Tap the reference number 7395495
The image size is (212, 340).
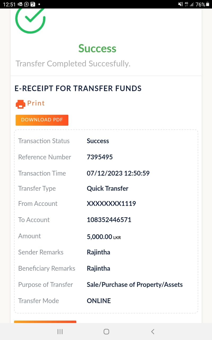coord(100,157)
